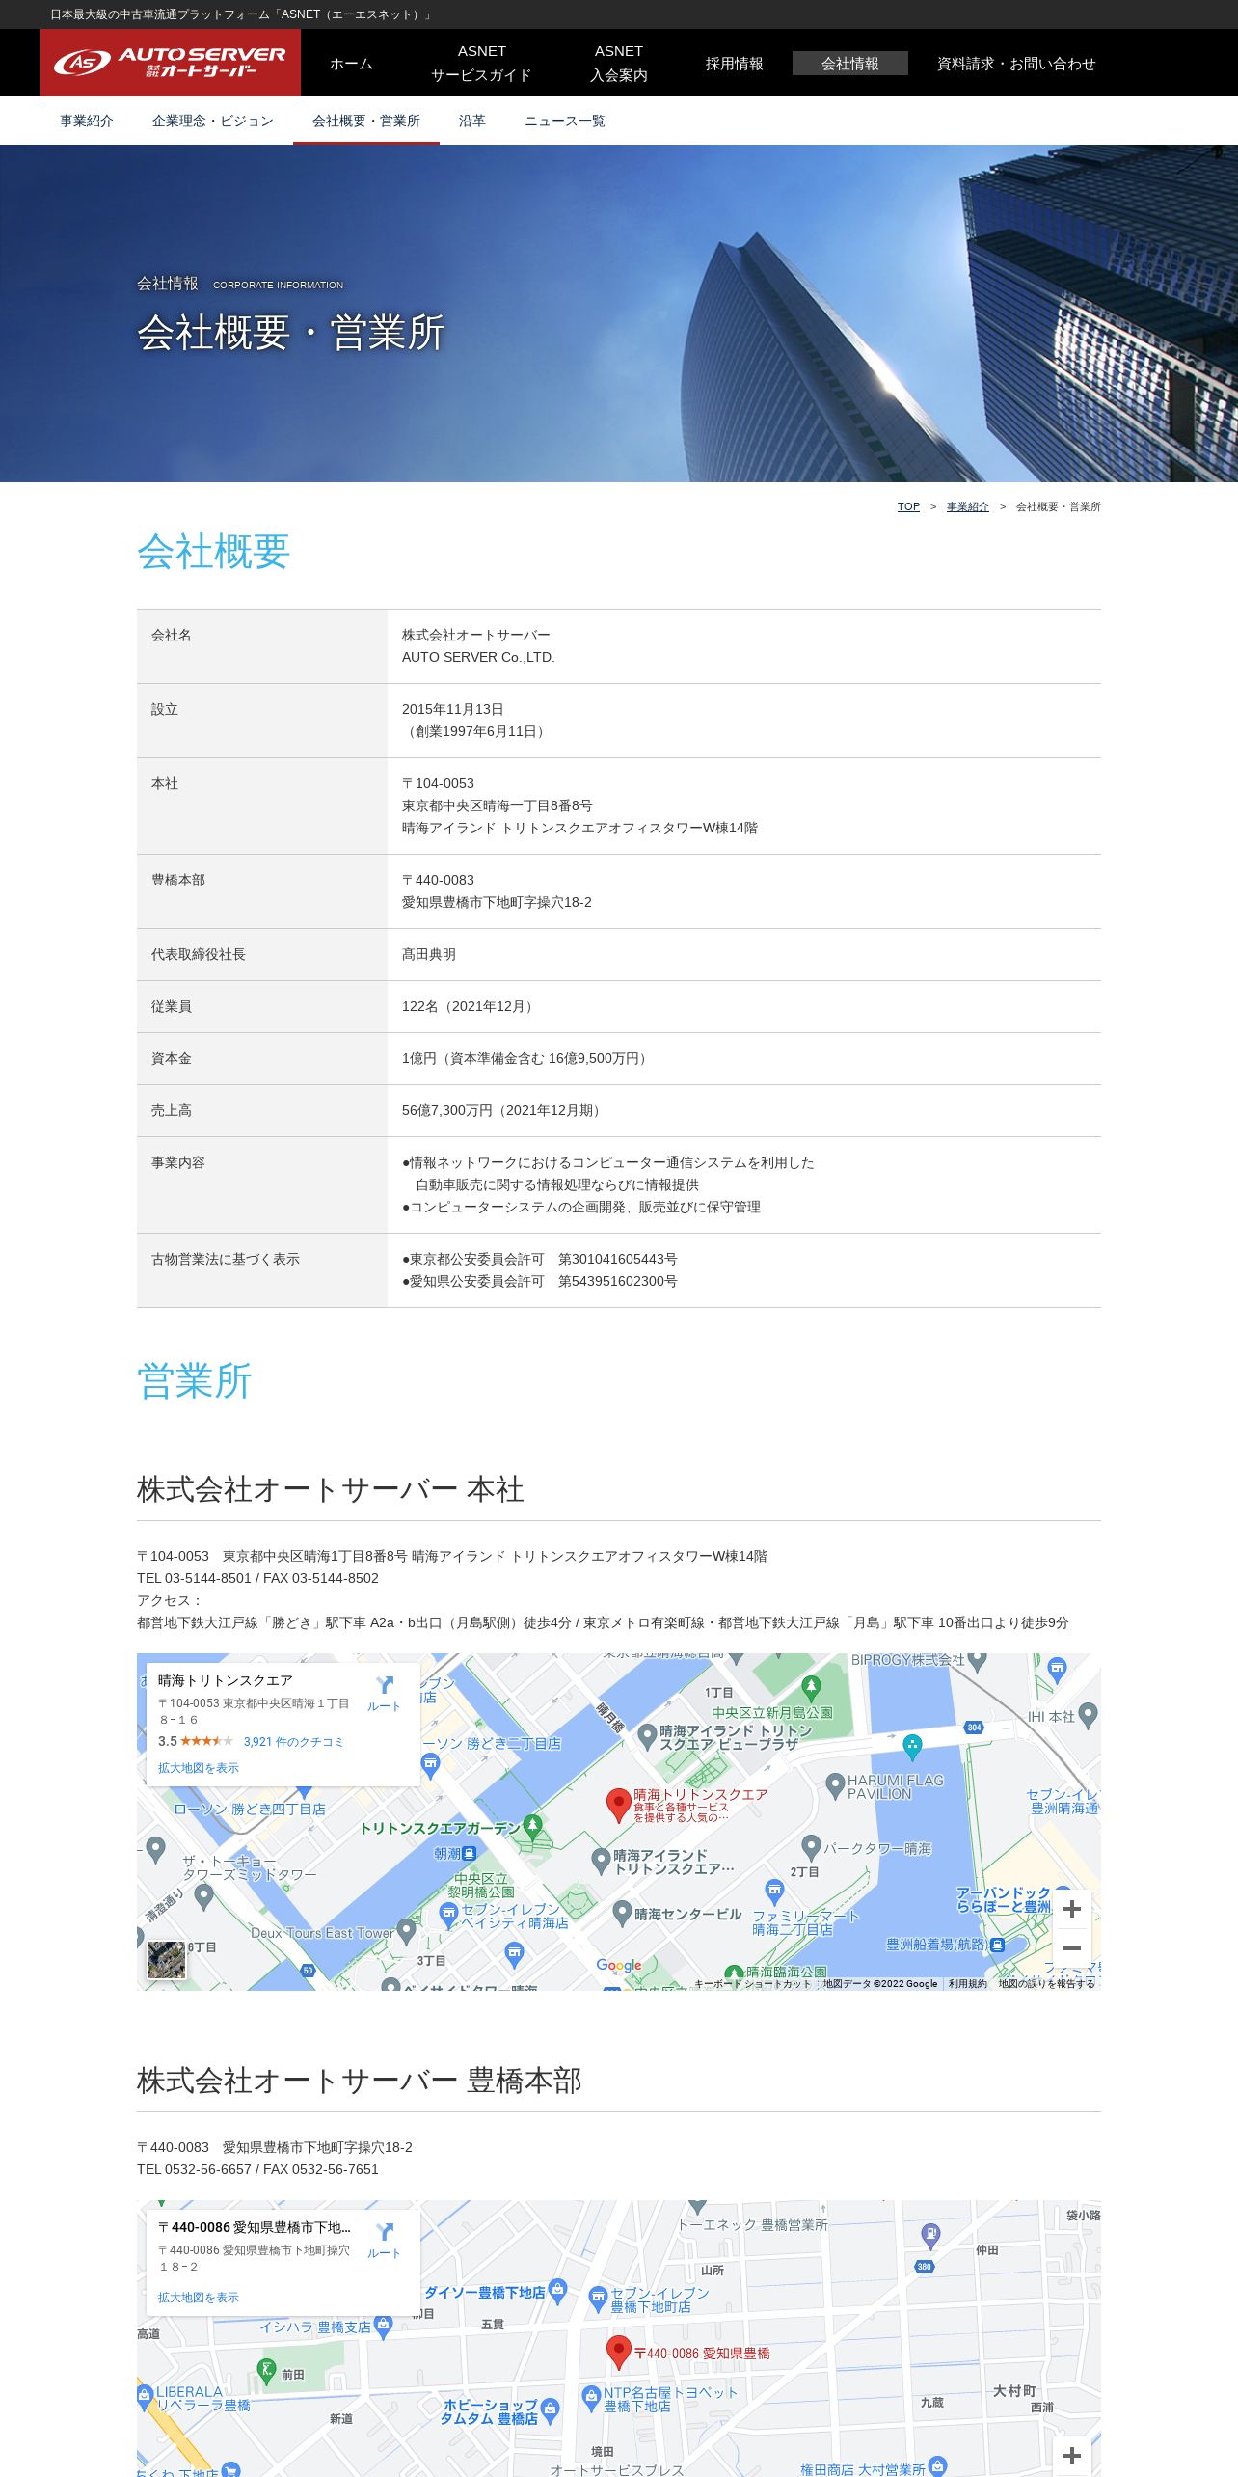Click イシハラ 豊橋支店 map marker

[x=383, y=2327]
